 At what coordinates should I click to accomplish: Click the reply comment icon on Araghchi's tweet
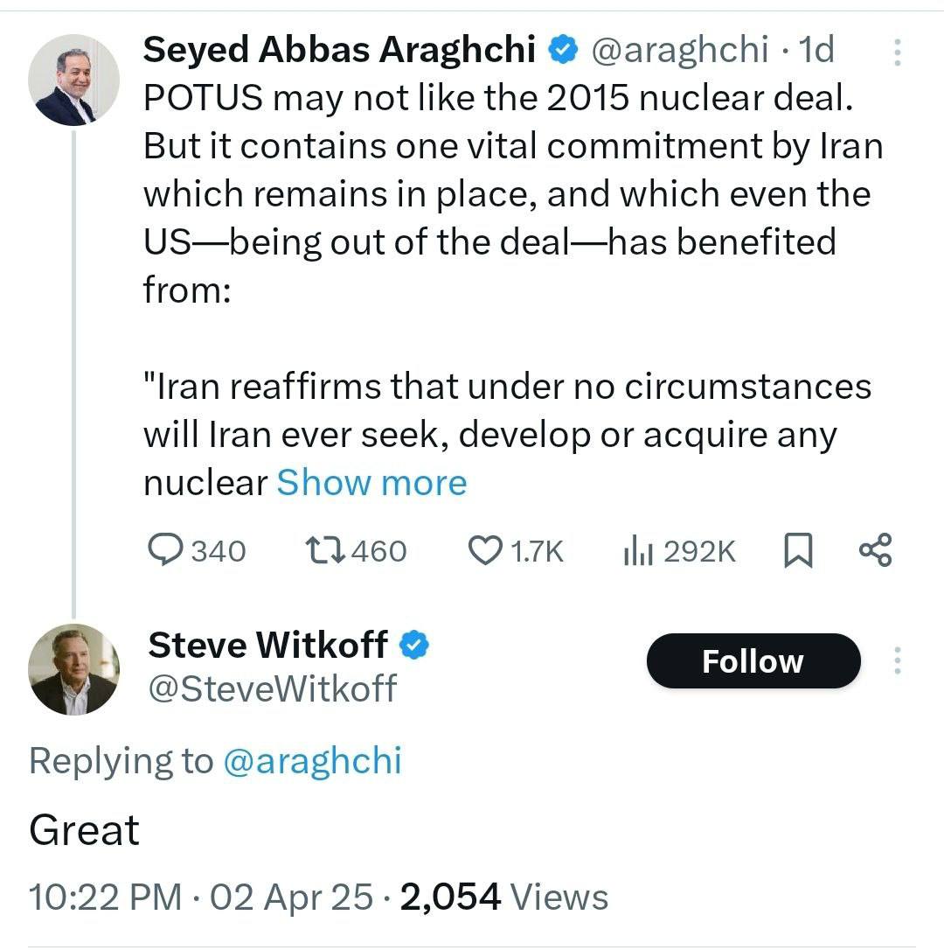(163, 550)
